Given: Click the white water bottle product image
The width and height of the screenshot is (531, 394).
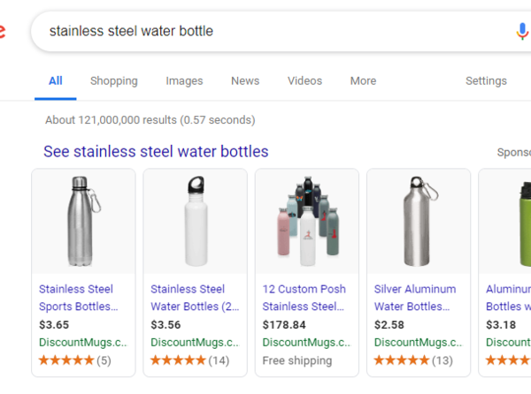Looking at the screenshot, I should [x=195, y=221].
